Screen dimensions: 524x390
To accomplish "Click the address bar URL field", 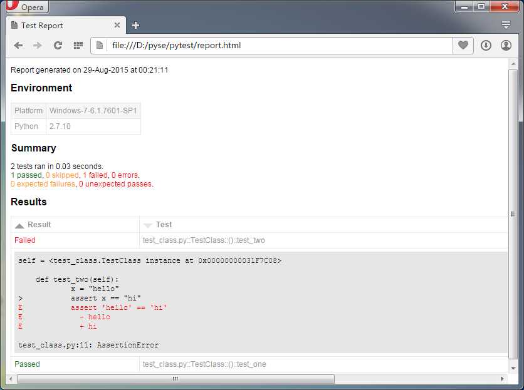I will (x=281, y=46).
